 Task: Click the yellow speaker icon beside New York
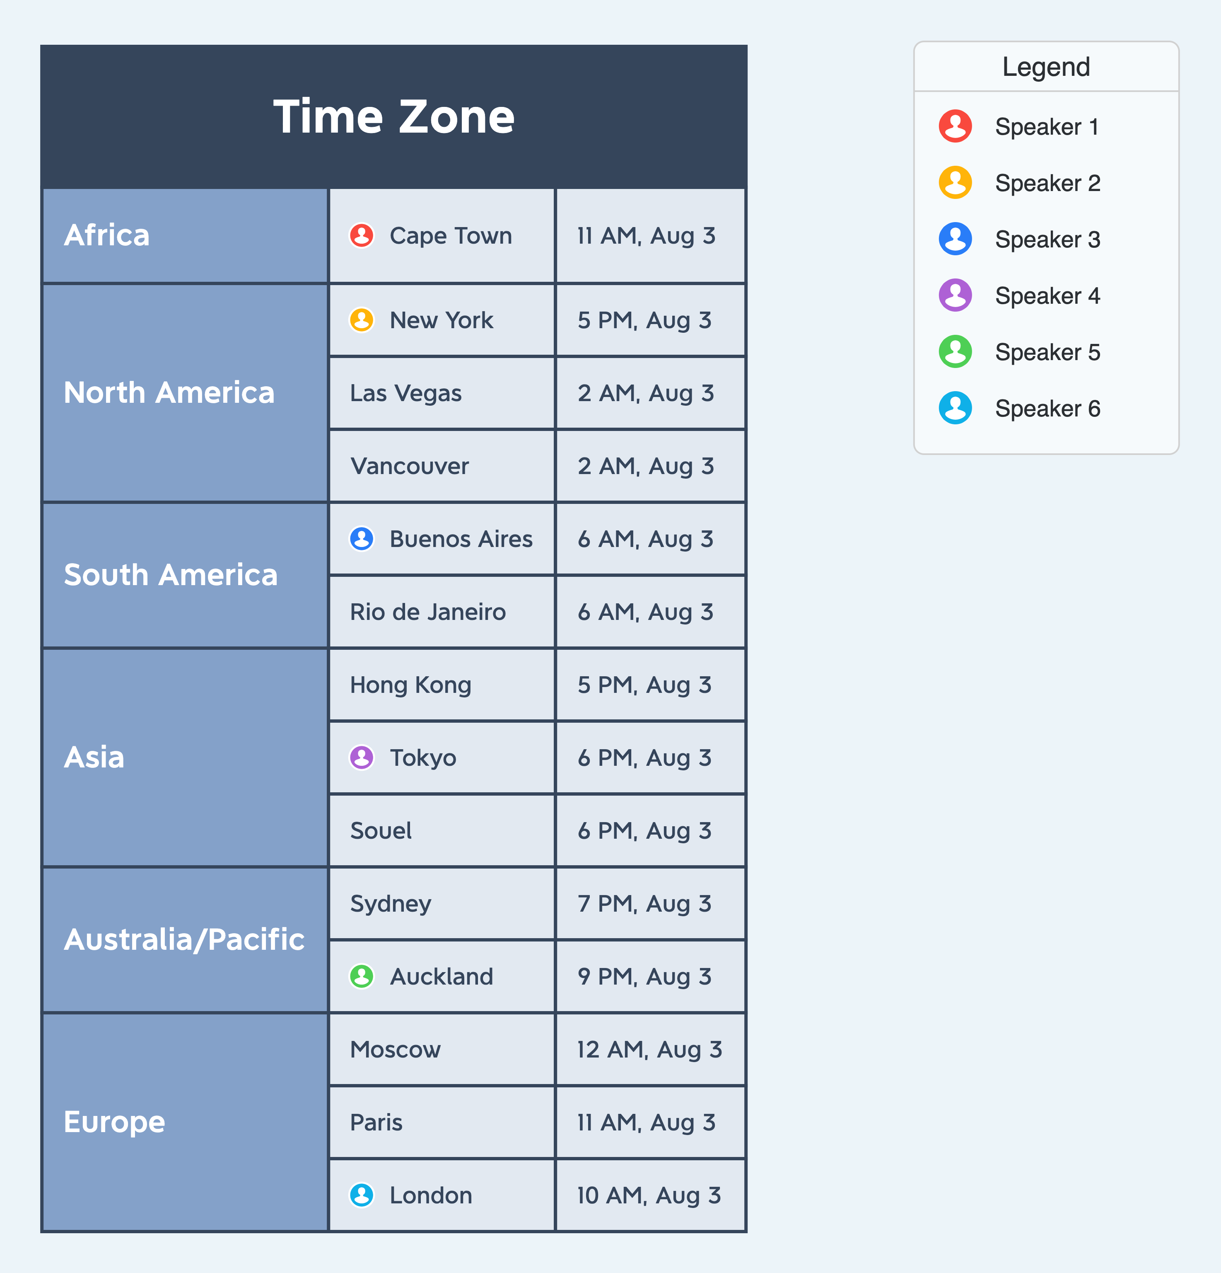click(362, 319)
